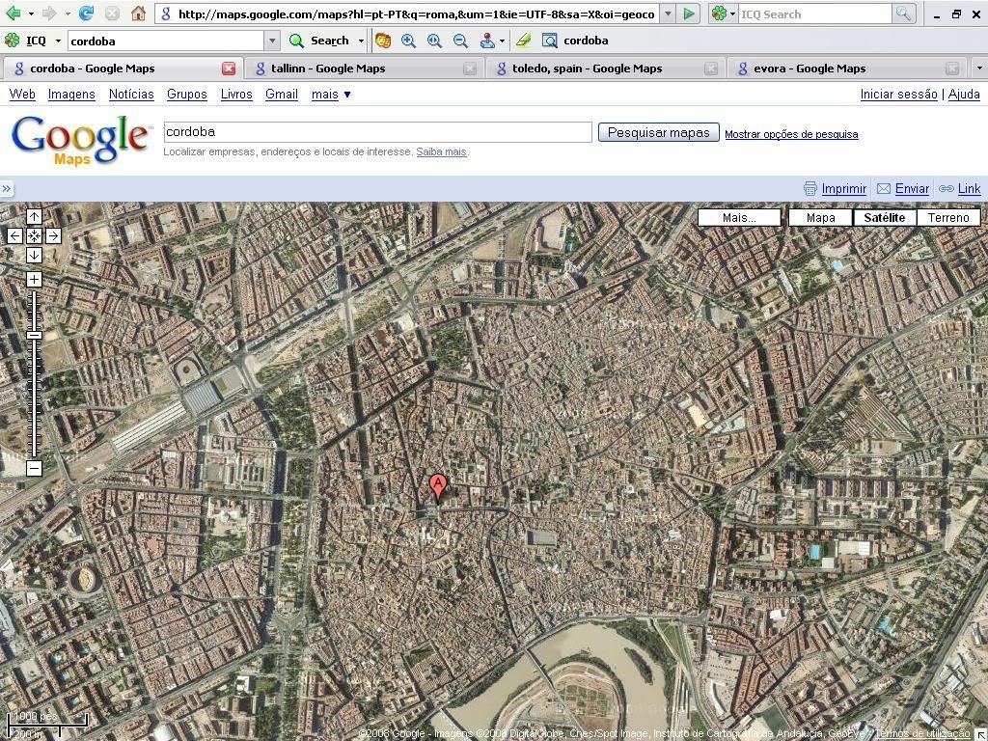
Task: Click the red location marker A
Action: (438, 485)
